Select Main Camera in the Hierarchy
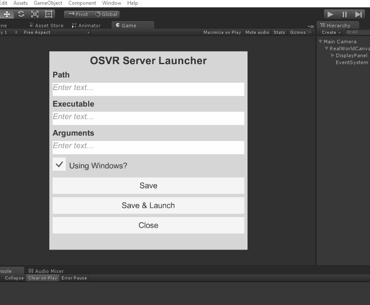370x305 pixels. click(340, 42)
